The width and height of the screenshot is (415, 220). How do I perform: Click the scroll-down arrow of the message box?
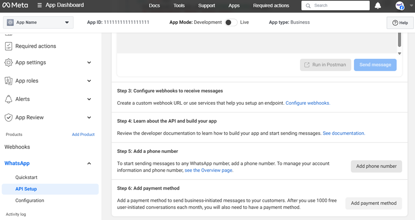point(399,53)
